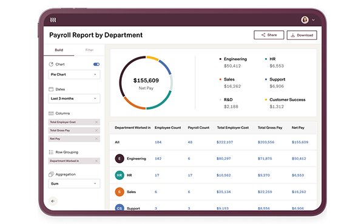Image resolution: width=364 pixels, height=224 pixels.
Task: Switch to the Build tab
Action: point(59,50)
